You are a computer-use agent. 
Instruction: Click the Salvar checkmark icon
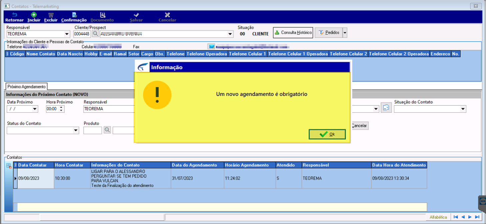pyautogui.click(x=136, y=15)
